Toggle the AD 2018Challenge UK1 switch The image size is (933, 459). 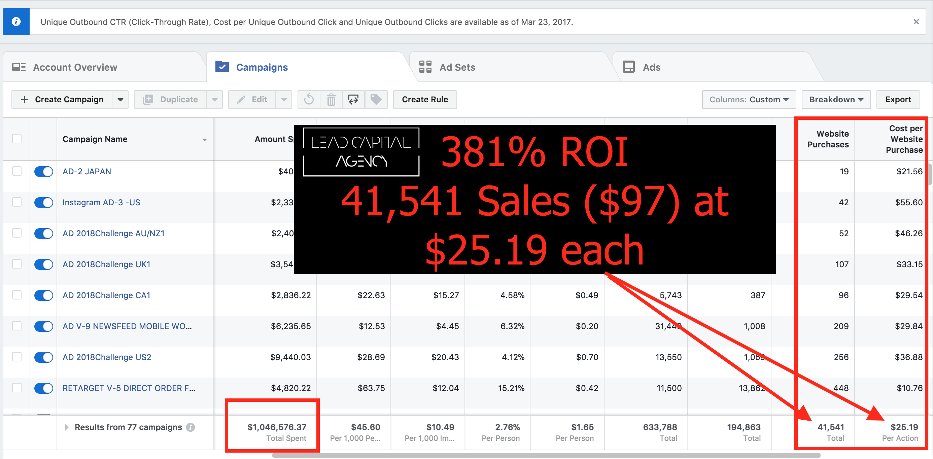(x=43, y=264)
